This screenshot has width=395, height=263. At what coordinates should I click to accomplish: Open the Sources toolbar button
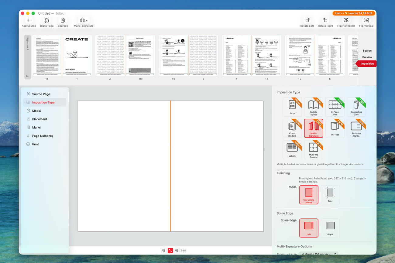coord(63,20)
